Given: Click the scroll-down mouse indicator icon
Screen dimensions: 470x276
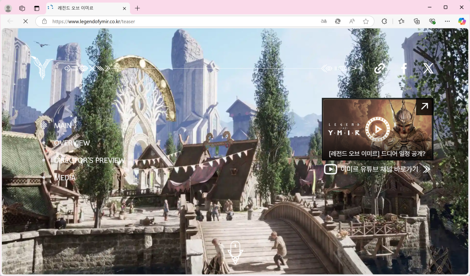Looking at the screenshot, I should (235, 252).
